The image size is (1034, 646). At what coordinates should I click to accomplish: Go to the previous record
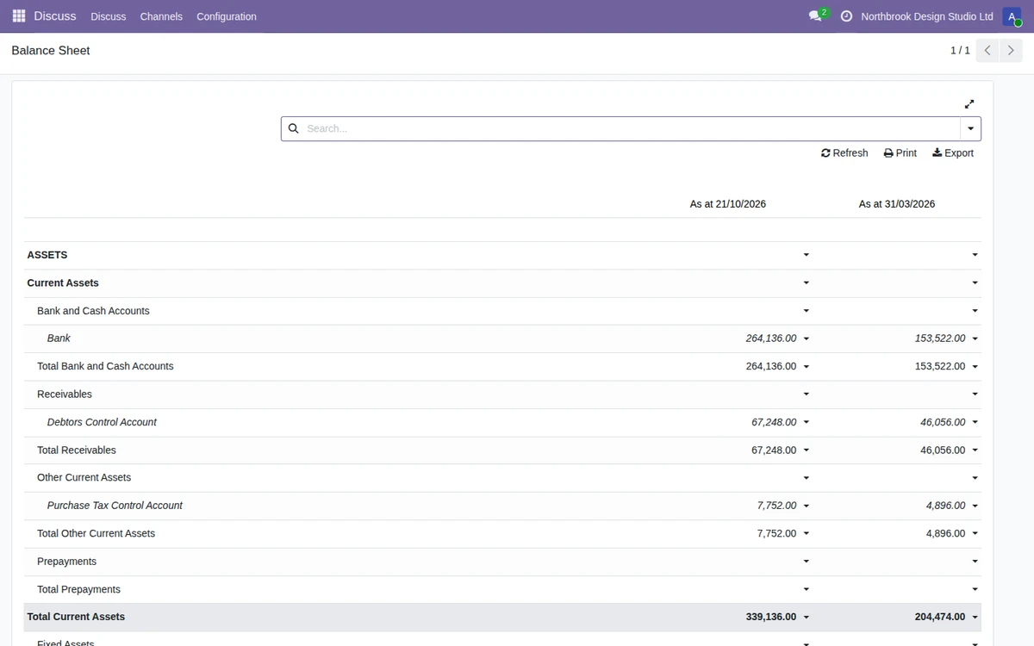point(987,51)
